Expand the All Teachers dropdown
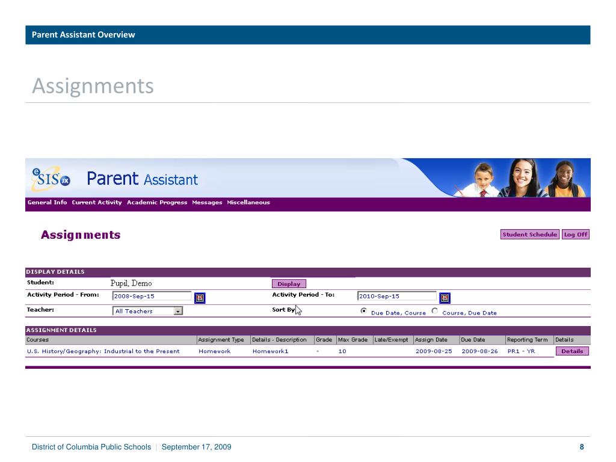The width and height of the screenshot is (616, 462). click(178, 311)
